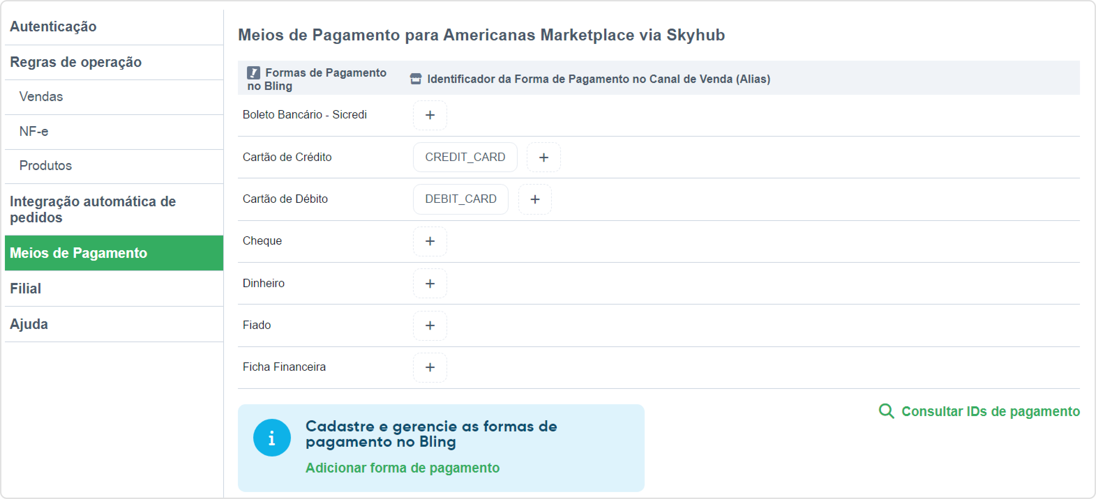
Task: Add alias for Dinheiro payment
Action: 430,283
